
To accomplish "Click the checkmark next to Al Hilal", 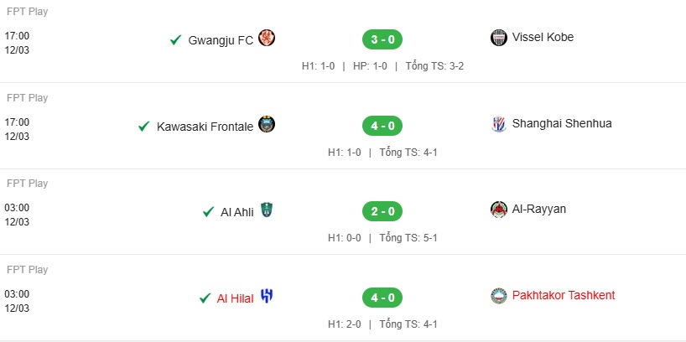I will pyautogui.click(x=205, y=298).
